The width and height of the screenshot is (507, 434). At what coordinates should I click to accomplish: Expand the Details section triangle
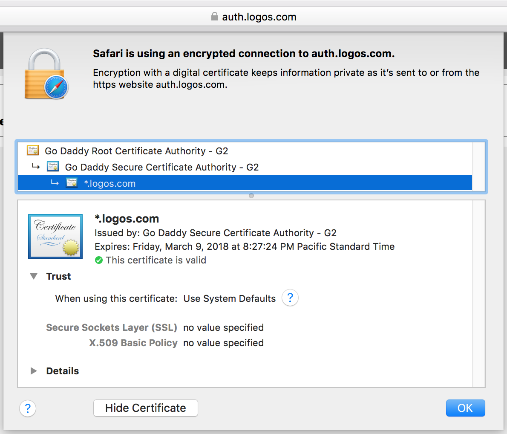(34, 371)
